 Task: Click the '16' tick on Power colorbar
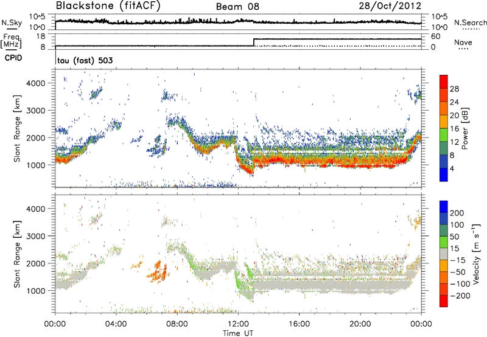[454, 129]
